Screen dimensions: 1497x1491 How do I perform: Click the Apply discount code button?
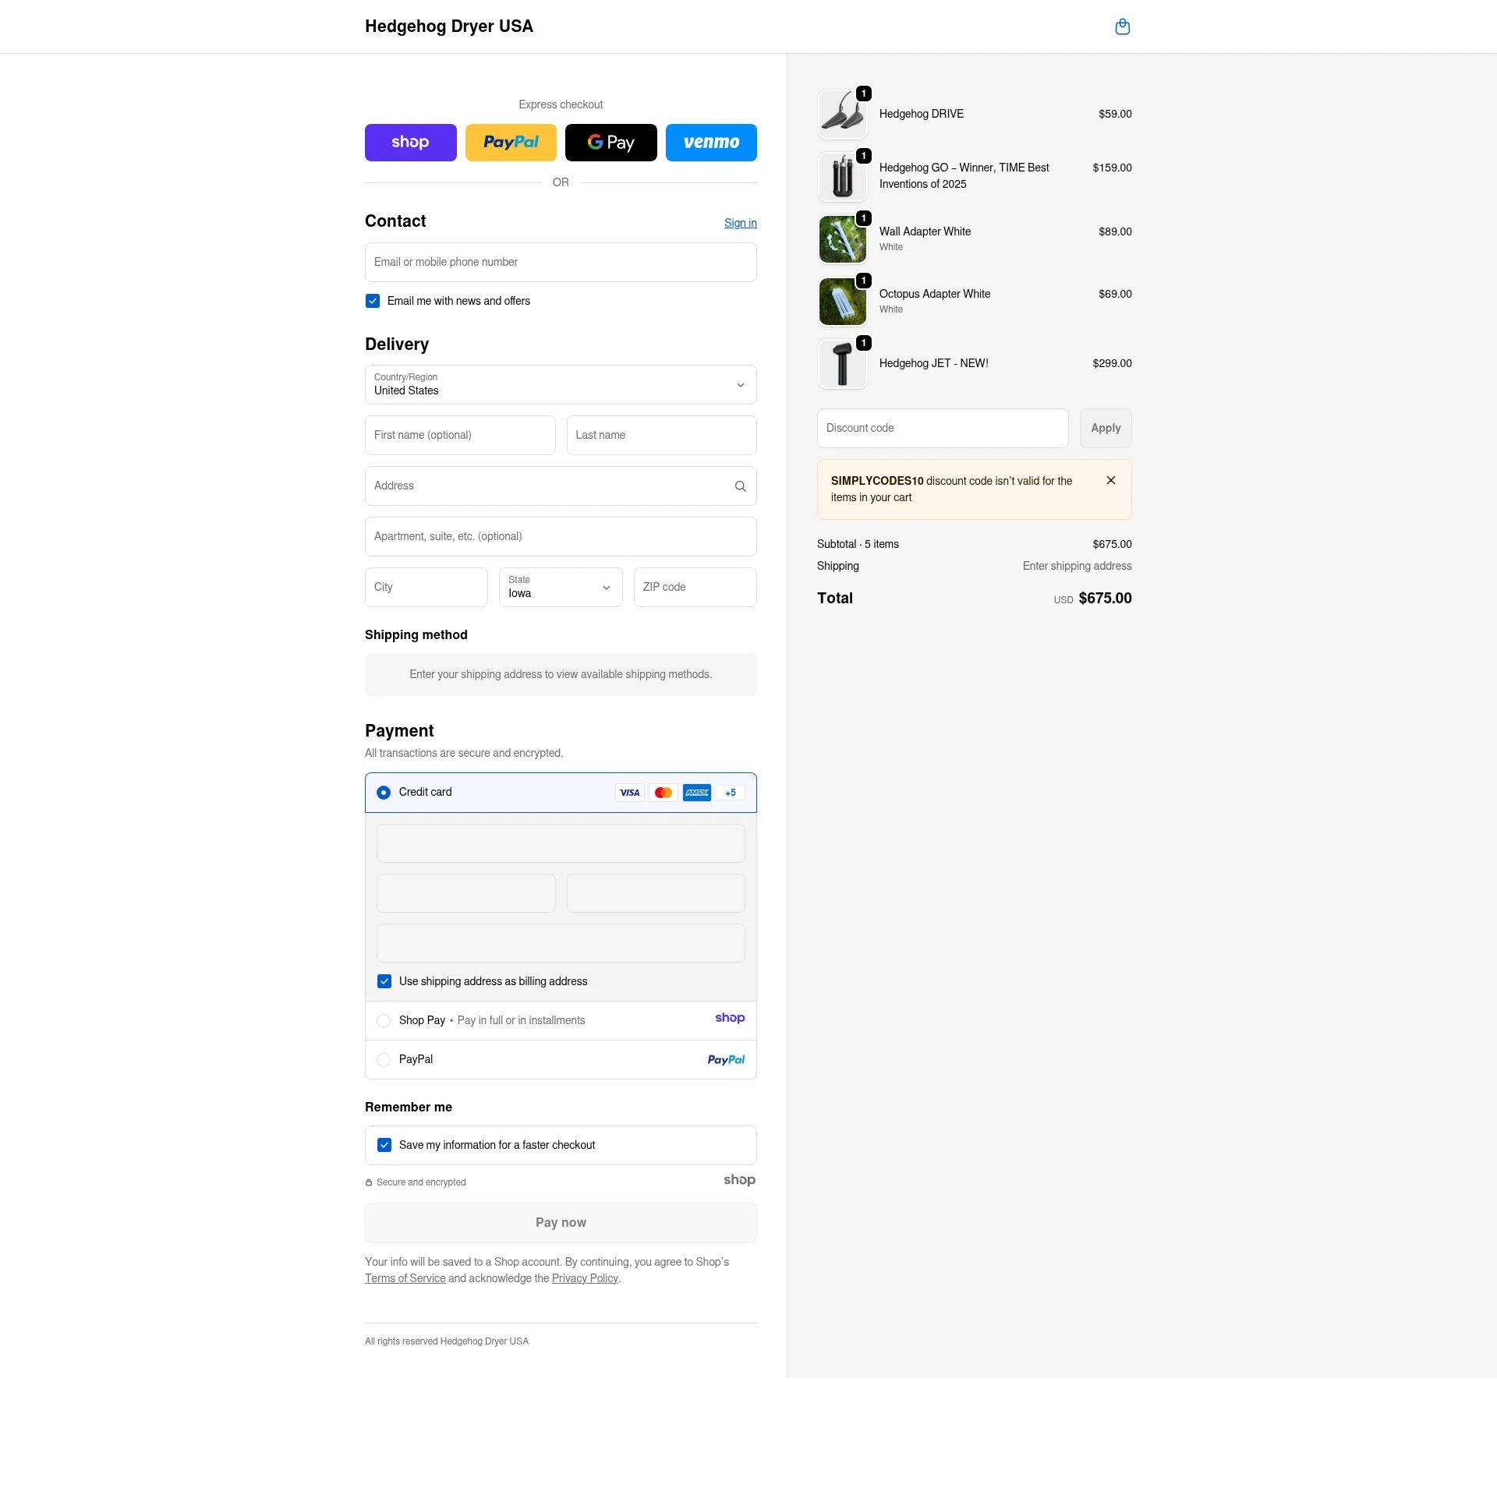tap(1106, 428)
